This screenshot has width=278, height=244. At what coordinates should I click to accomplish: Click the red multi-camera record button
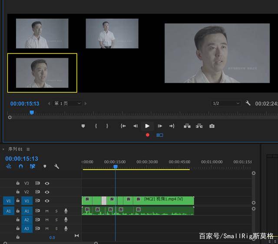click(x=148, y=135)
